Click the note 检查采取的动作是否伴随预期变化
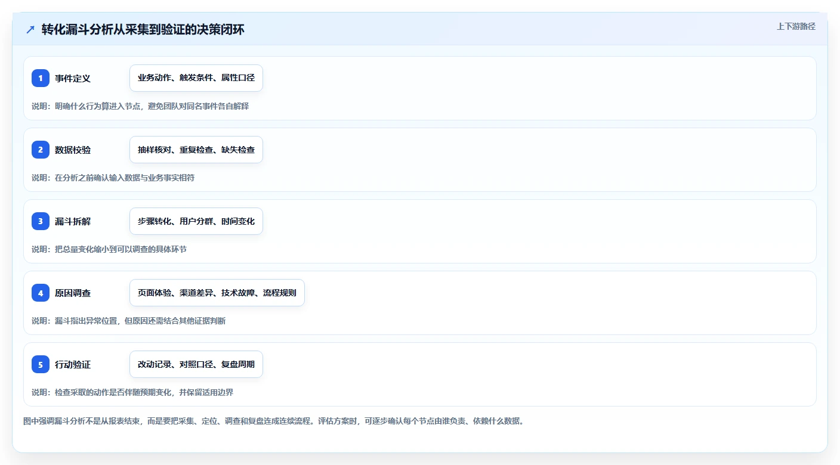Viewport: 840px width, 465px height. tap(132, 392)
